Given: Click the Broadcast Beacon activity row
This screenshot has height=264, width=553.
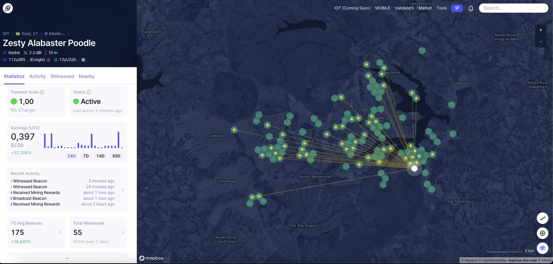Looking at the screenshot, I should coord(63,198).
